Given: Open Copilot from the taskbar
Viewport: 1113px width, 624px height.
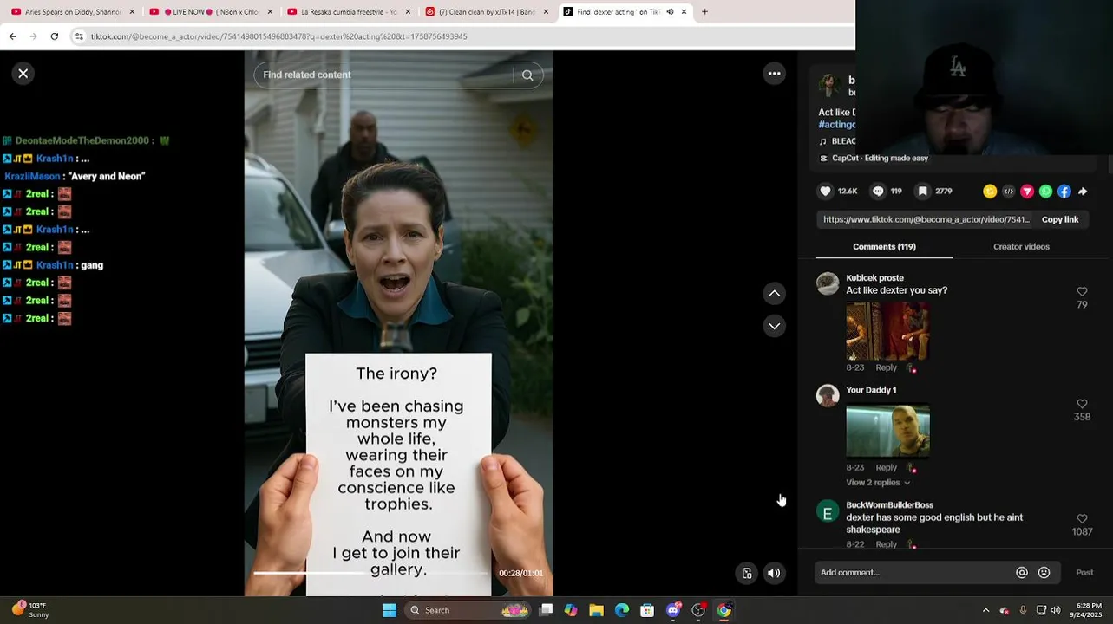Looking at the screenshot, I should point(571,610).
